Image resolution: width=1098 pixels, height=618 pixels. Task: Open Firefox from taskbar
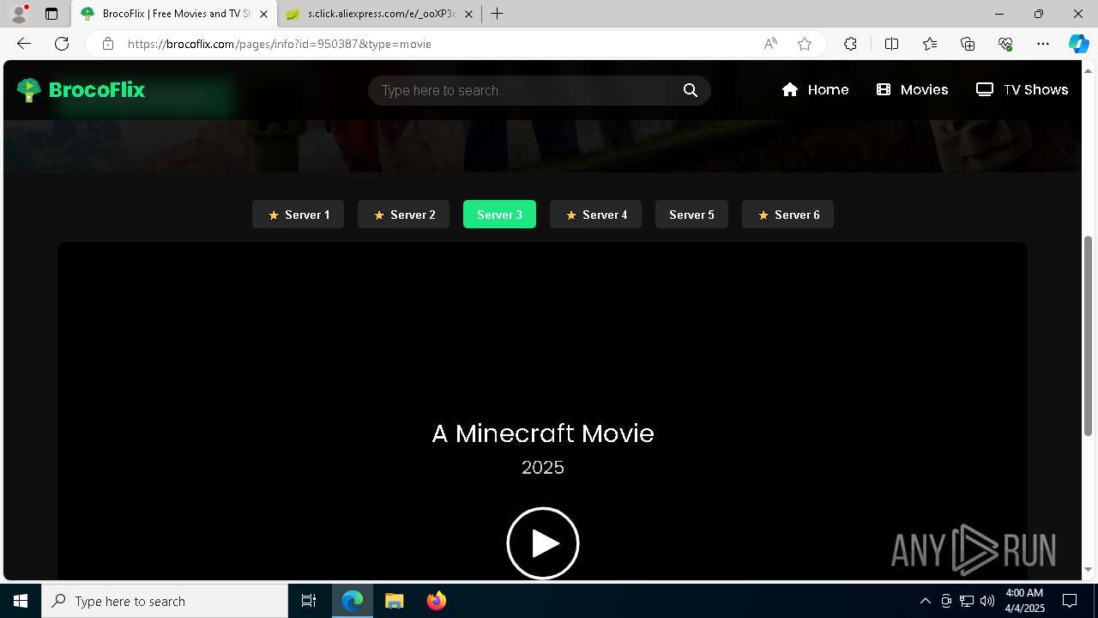coord(437,601)
